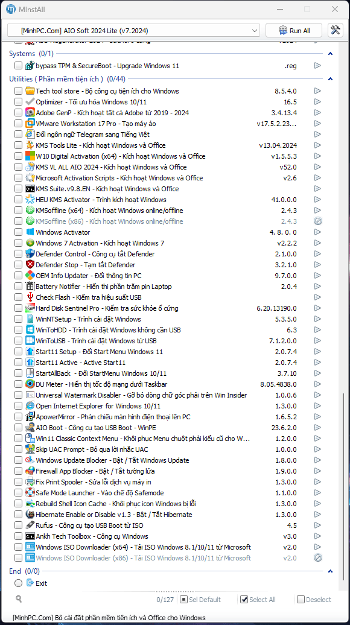Screen dimensions: 350x625
Task: Run Skip UAC Prompt play arrow
Action: coord(317,449)
